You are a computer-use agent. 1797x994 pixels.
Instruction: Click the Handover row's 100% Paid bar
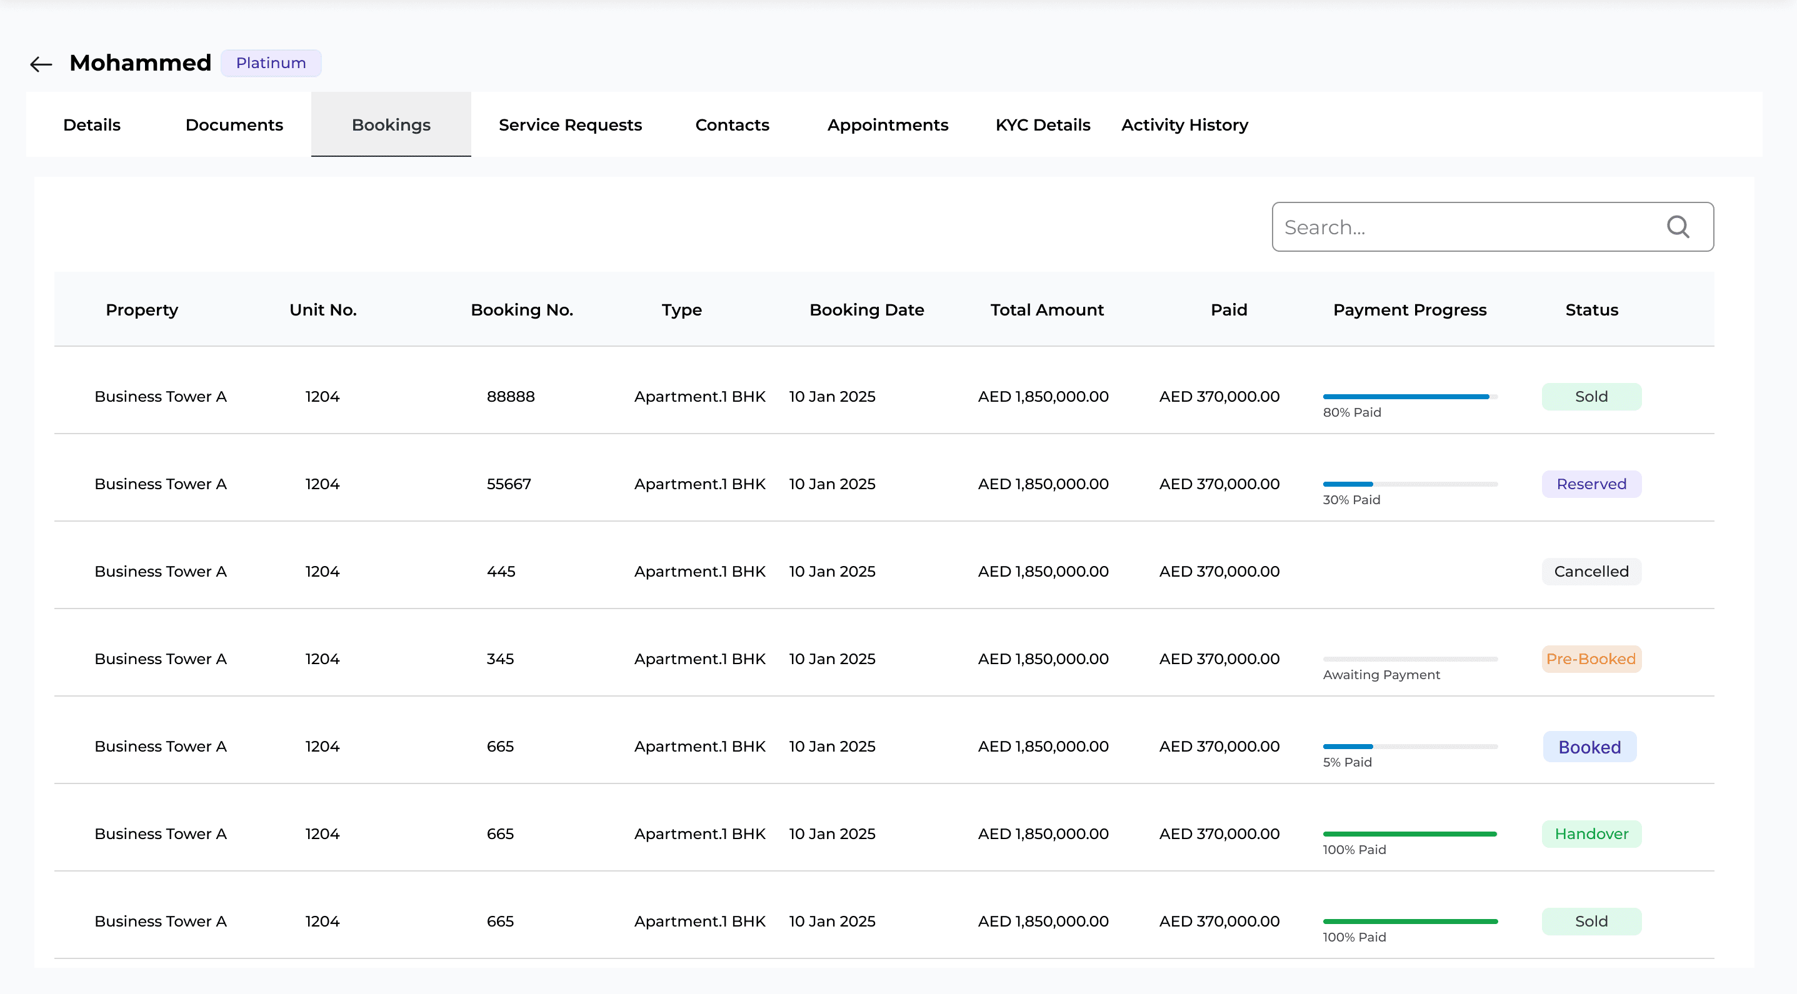click(x=1411, y=833)
